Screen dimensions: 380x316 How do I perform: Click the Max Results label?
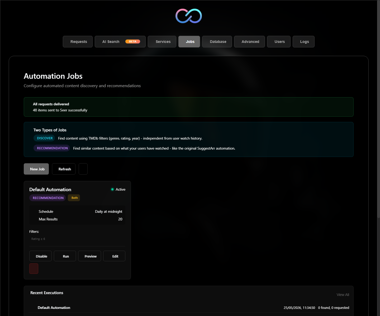(48, 219)
